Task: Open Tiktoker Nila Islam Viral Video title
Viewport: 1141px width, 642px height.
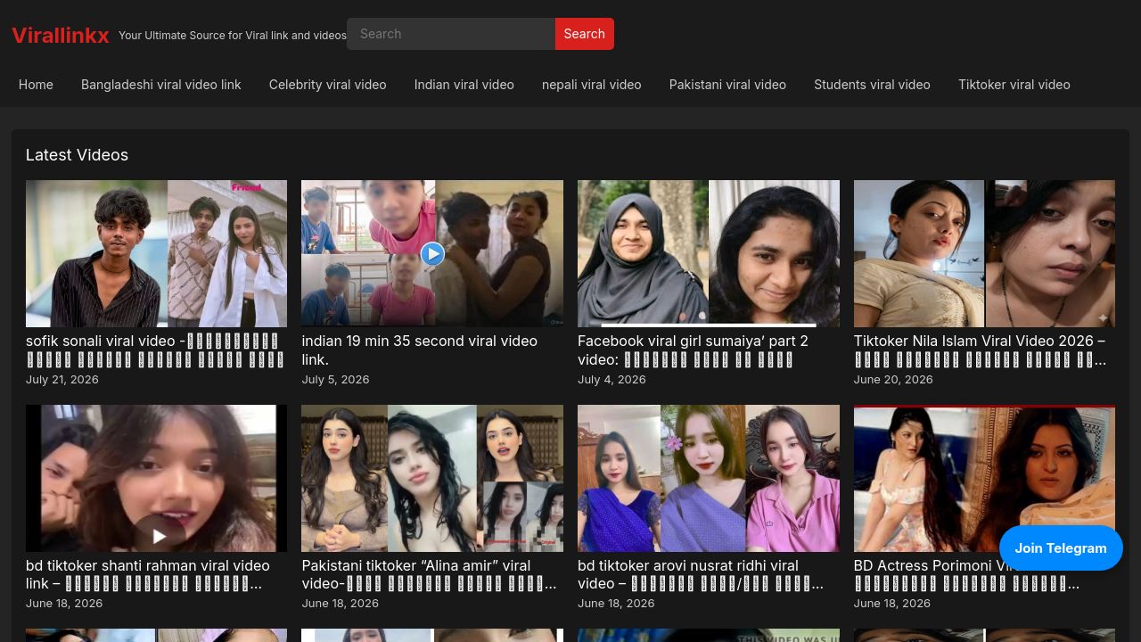Action: (x=981, y=350)
